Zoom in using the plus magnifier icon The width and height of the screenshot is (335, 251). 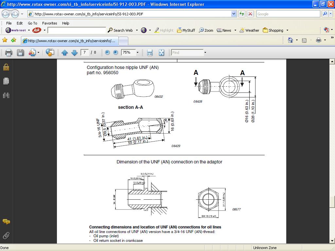pyautogui.click(x=116, y=52)
